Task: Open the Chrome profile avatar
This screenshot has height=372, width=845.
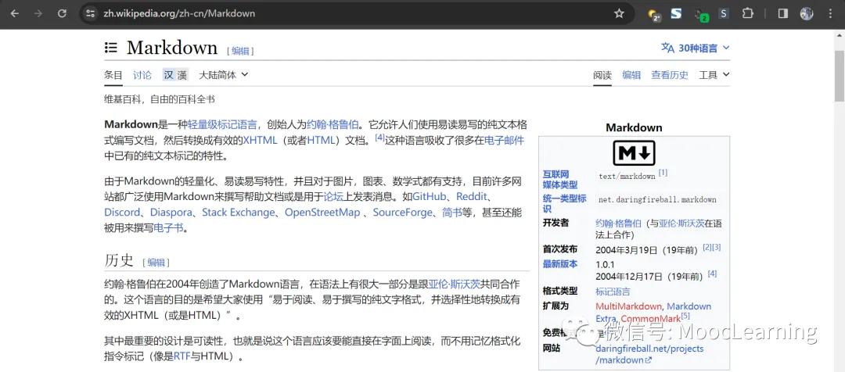Action: [x=806, y=13]
